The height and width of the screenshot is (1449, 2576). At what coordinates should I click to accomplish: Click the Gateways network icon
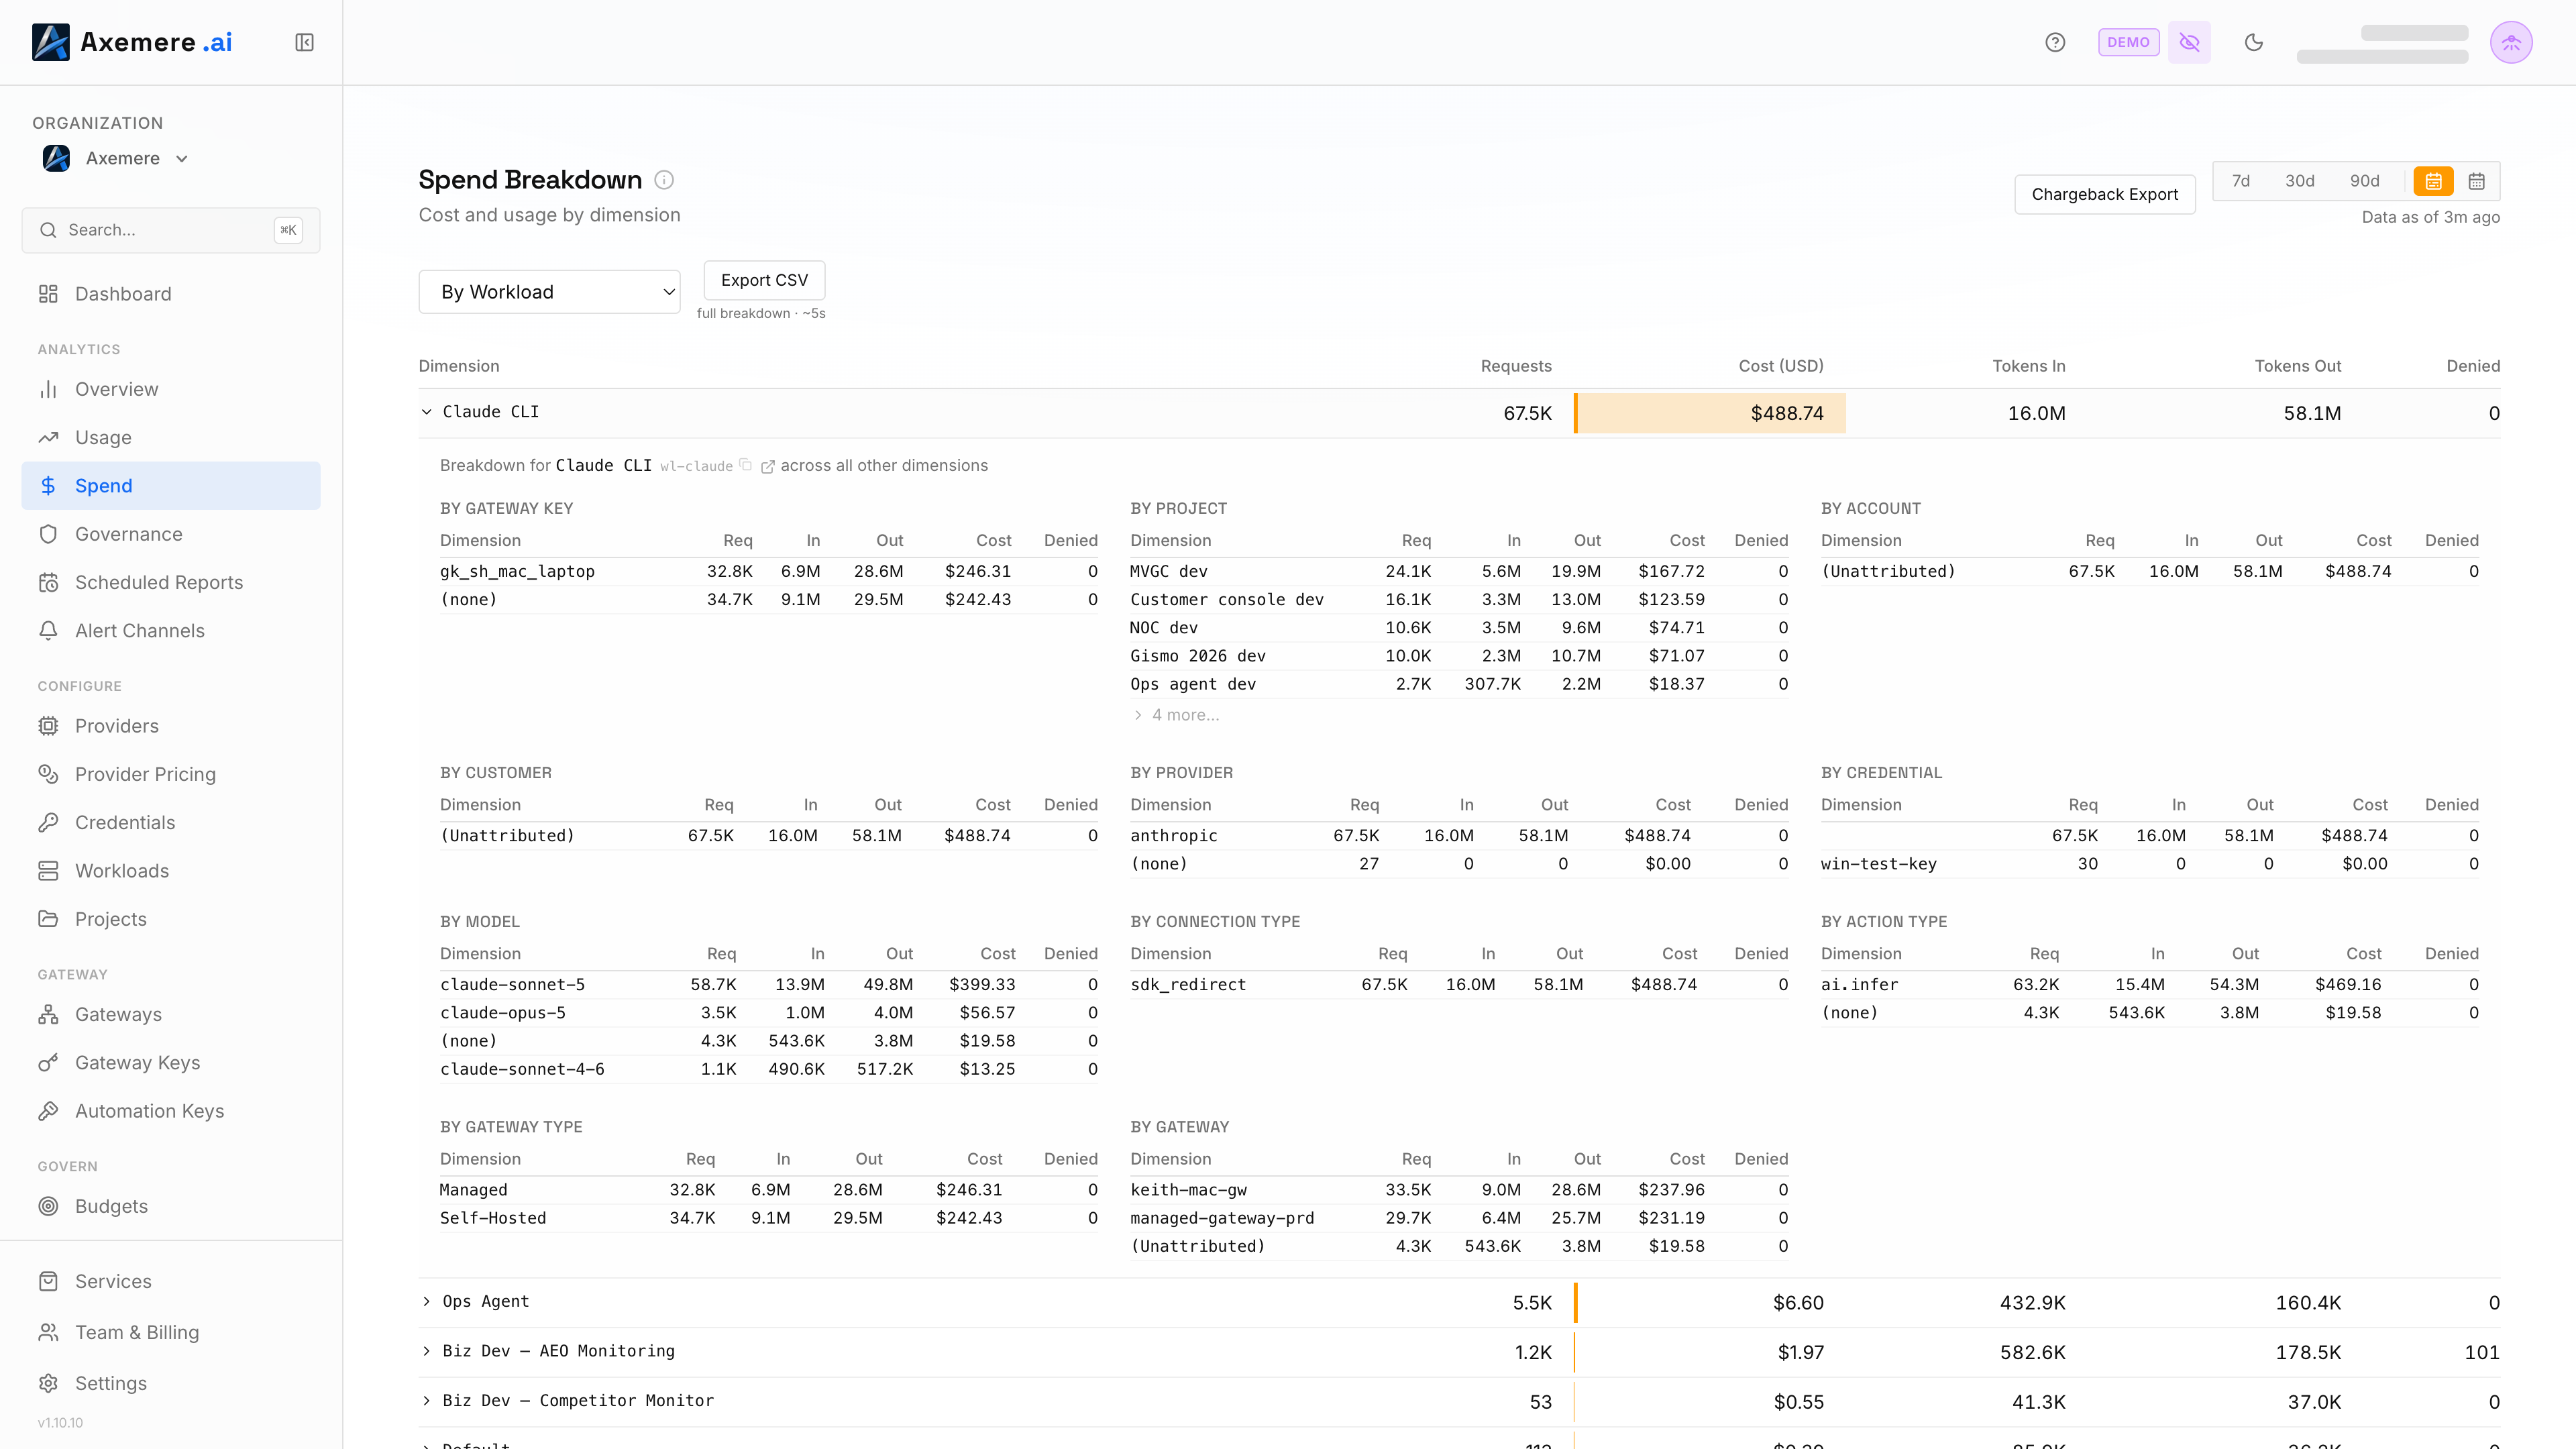[x=48, y=1014]
